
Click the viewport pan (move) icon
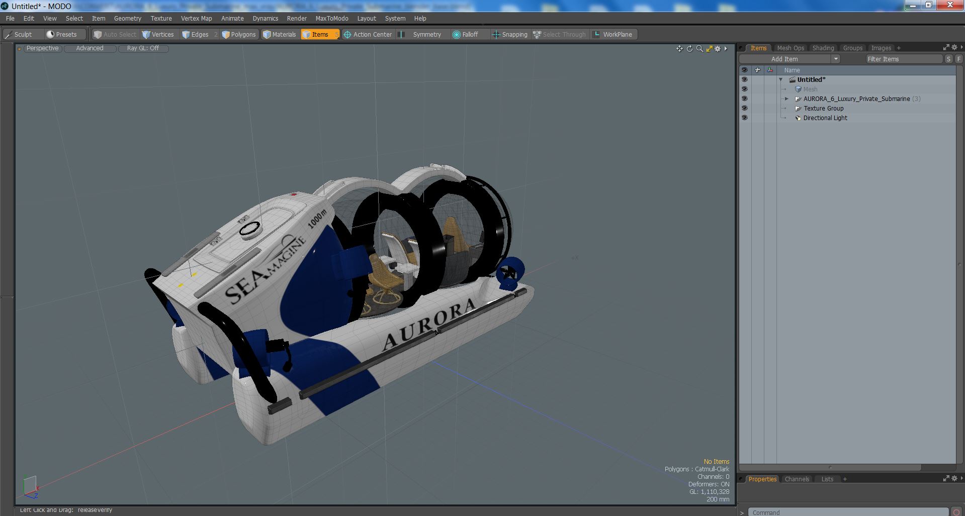coord(679,49)
